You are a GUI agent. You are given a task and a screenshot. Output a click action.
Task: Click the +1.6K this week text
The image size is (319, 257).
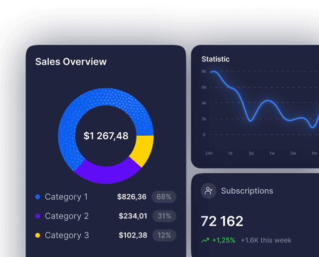(x=266, y=241)
